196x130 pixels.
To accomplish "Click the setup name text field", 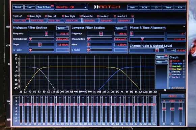I will click(x=69, y=7).
